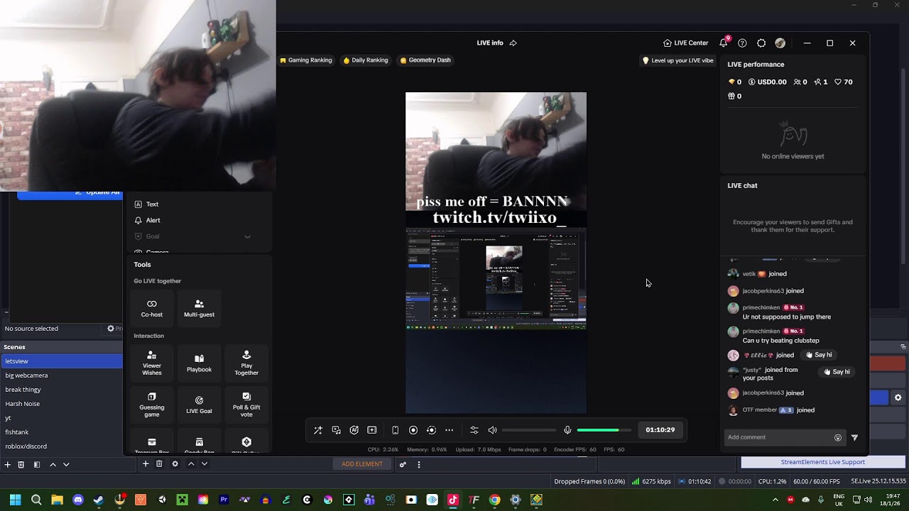Say hi to ellie in the chat
The image size is (909, 511).
[x=818, y=355]
